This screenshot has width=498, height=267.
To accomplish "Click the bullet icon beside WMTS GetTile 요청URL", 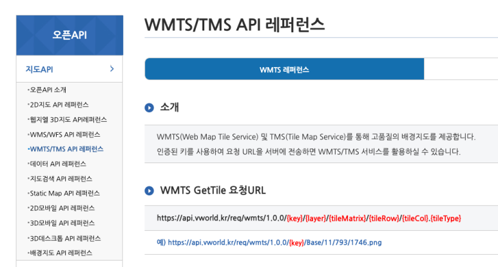I will tap(149, 191).
